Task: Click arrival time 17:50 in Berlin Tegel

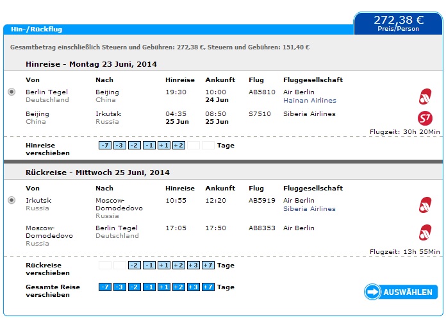Action: pos(215,228)
